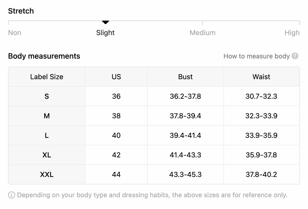Open the How to measure body link
Screen dimensions: 308x209
coord(256,56)
